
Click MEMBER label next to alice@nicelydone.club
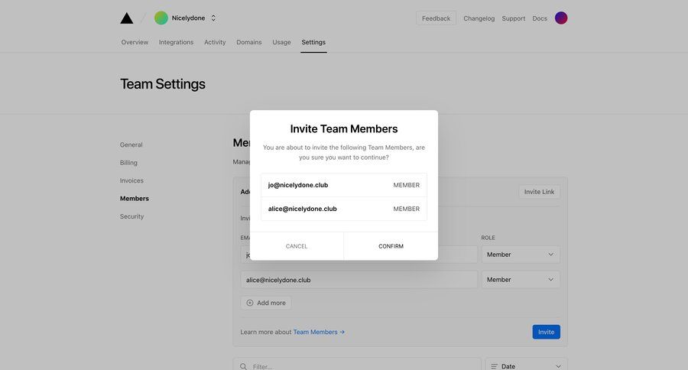407,209
